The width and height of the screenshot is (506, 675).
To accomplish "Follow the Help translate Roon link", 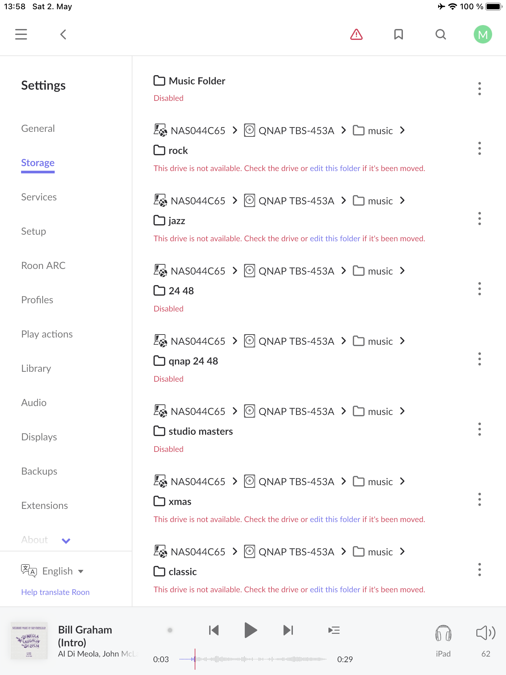I will (55, 592).
